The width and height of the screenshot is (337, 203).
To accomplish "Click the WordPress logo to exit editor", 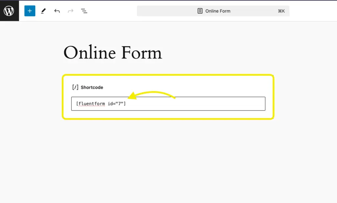I will pos(9,11).
